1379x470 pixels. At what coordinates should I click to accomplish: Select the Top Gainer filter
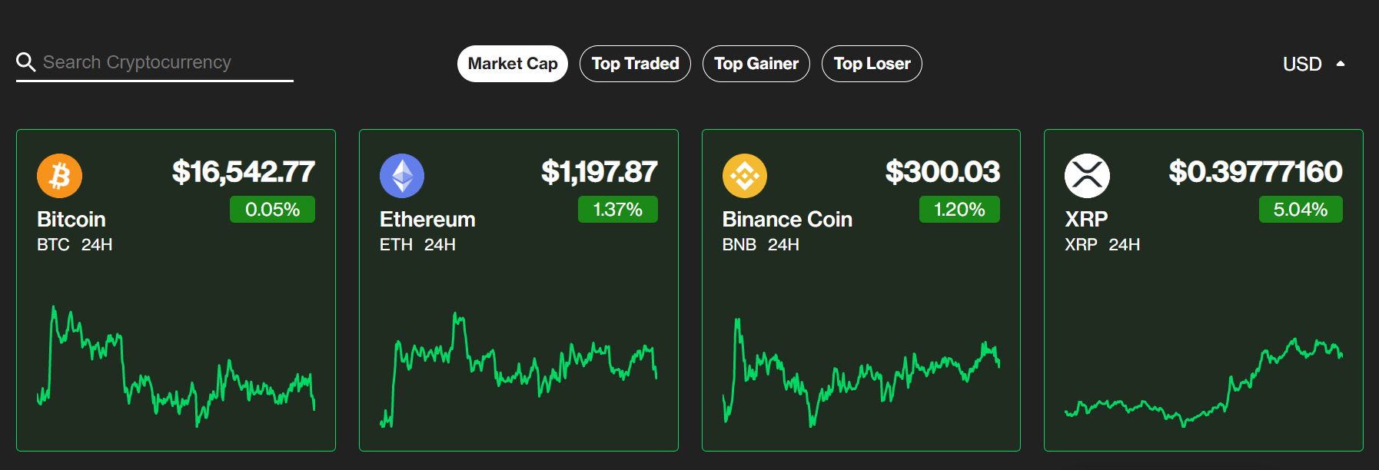pos(756,64)
